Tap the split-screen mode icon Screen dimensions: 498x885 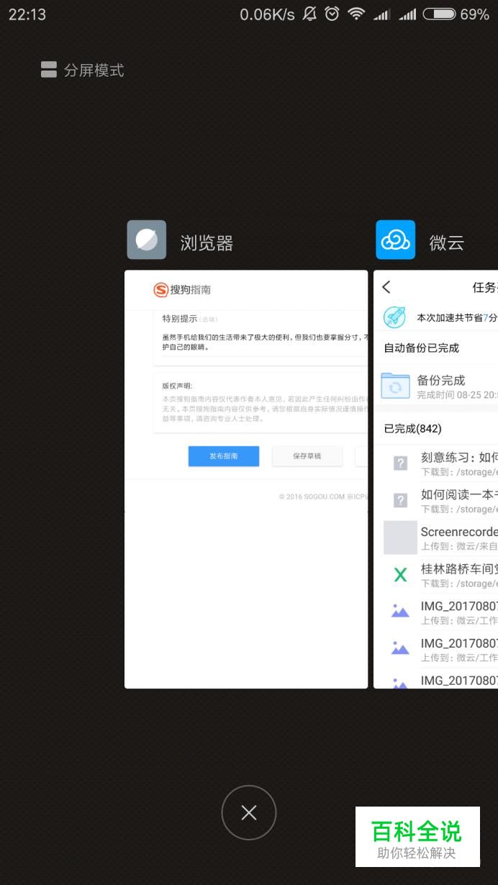49,70
